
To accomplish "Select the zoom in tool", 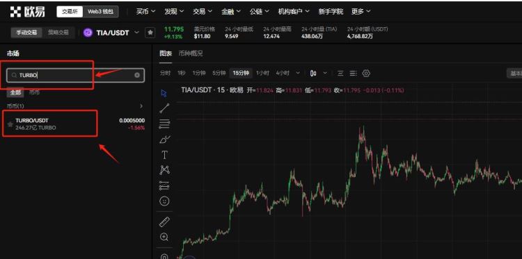I will [164, 237].
